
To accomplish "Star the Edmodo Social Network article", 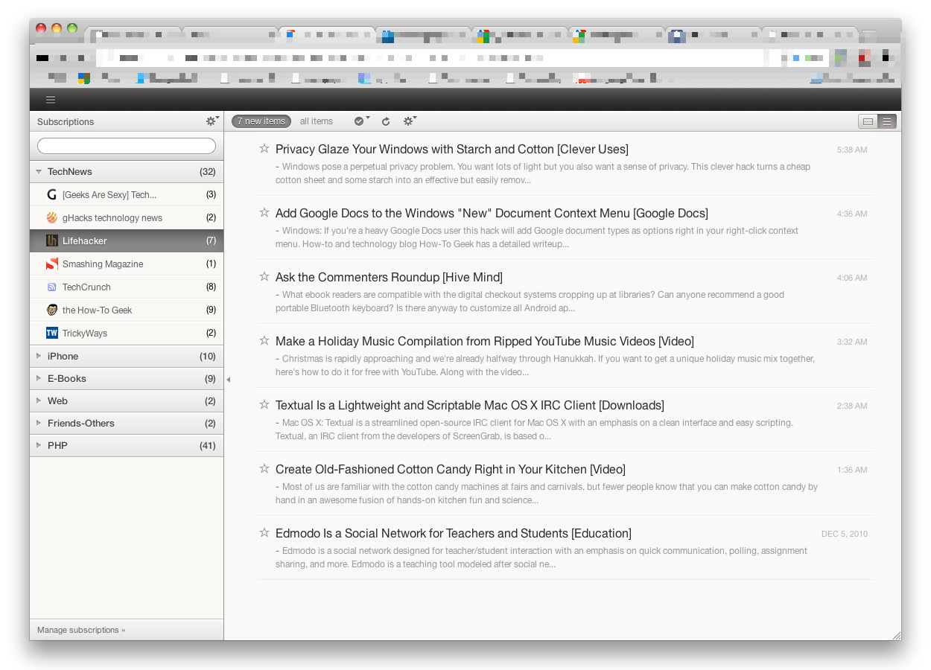I will point(264,533).
